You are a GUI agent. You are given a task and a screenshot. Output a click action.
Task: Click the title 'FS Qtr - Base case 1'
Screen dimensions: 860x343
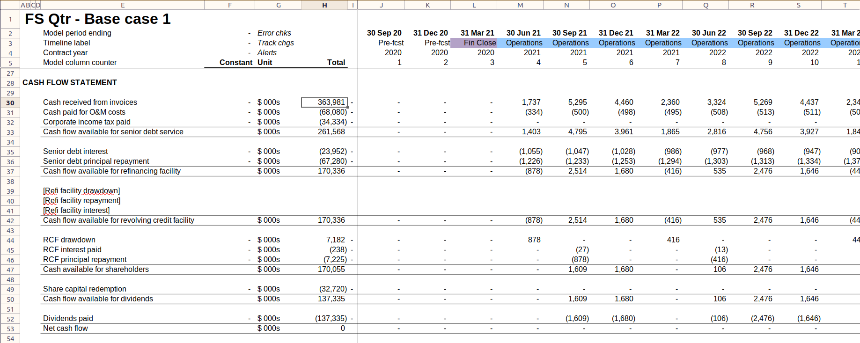pos(97,19)
